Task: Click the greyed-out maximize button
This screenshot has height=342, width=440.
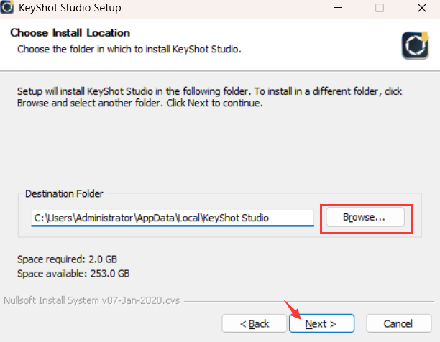Action: 379,9
